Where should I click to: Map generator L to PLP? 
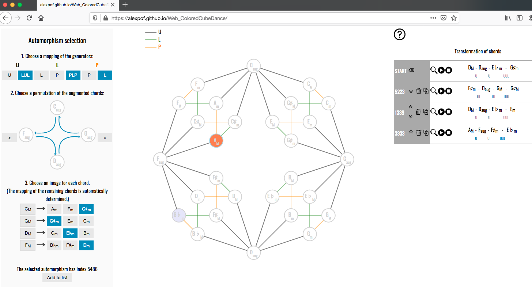click(x=73, y=75)
